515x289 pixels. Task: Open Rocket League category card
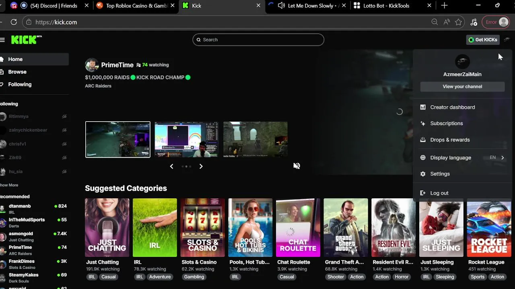(x=489, y=228)
